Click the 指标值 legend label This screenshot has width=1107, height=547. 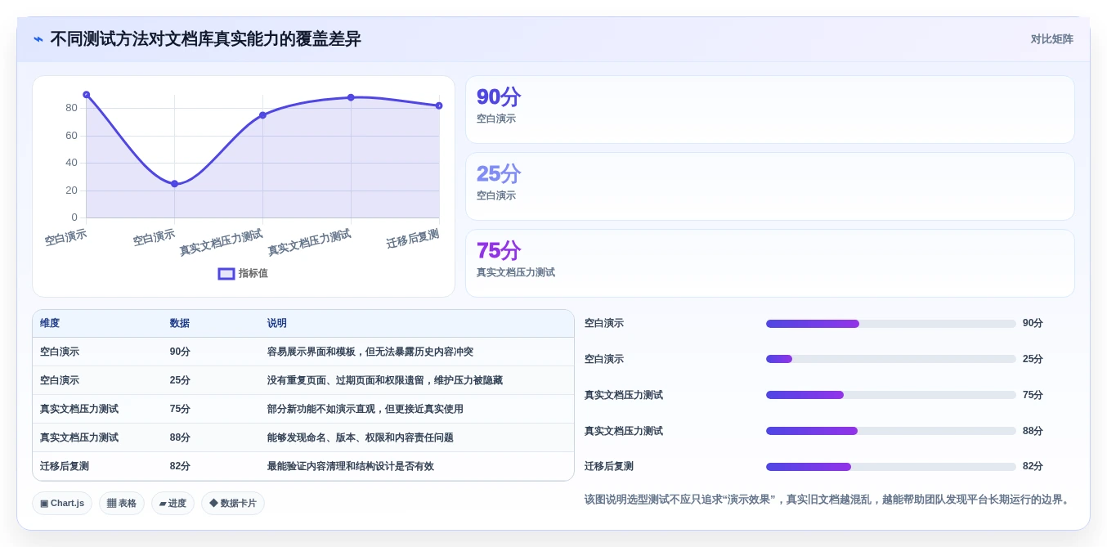[253, 274]
